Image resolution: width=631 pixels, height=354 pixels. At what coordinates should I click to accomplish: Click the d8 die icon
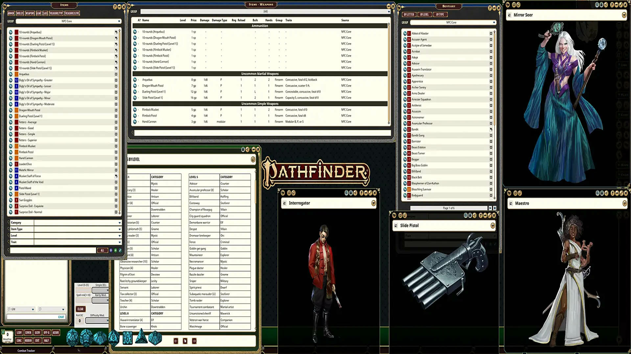click(114, 338)
